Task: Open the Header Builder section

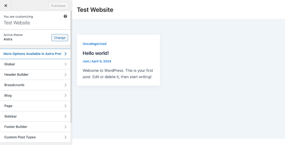Action: (35, 74)
